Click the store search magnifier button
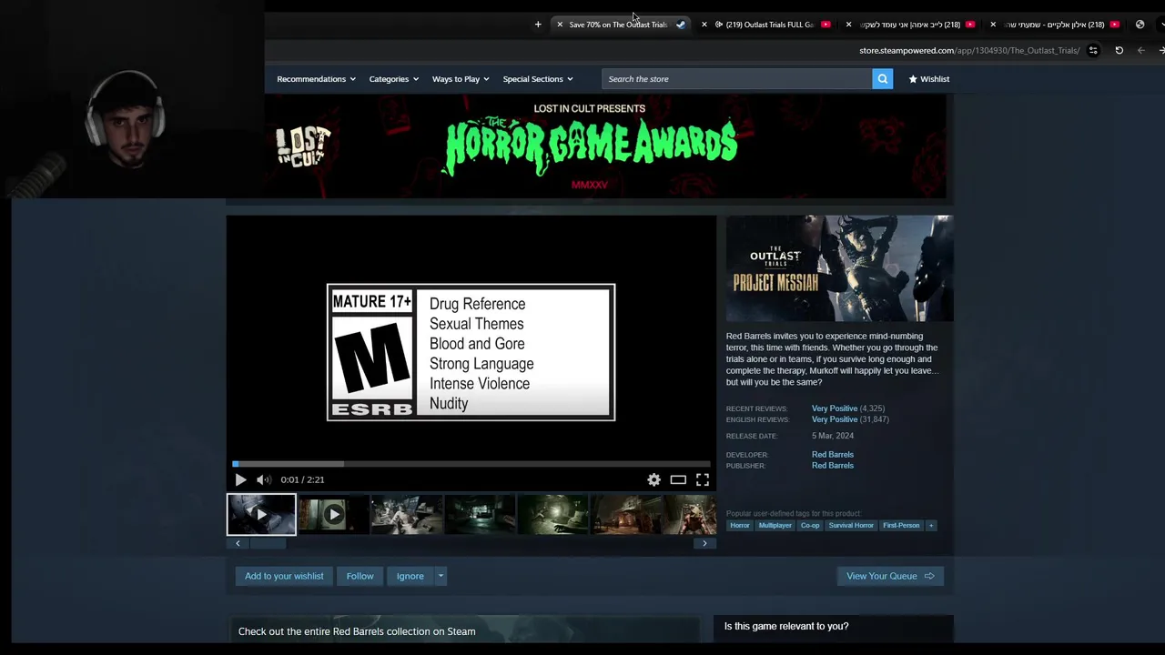The image size is (1165, 655). pyautogui.click(x=882, y=79)
